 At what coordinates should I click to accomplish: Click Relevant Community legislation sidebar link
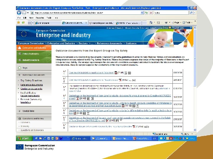click(x=31, y=101)
